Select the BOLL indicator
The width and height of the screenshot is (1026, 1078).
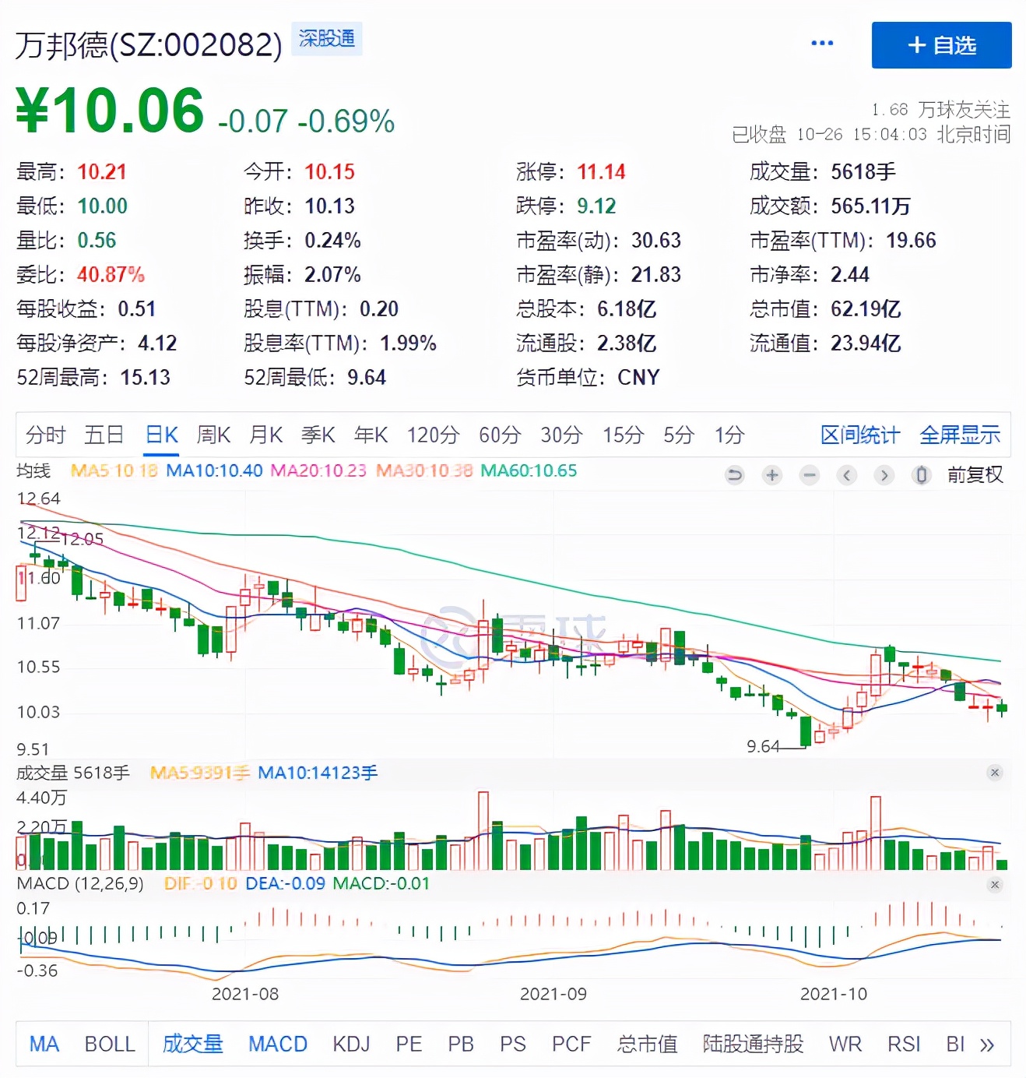point(110,1044)
